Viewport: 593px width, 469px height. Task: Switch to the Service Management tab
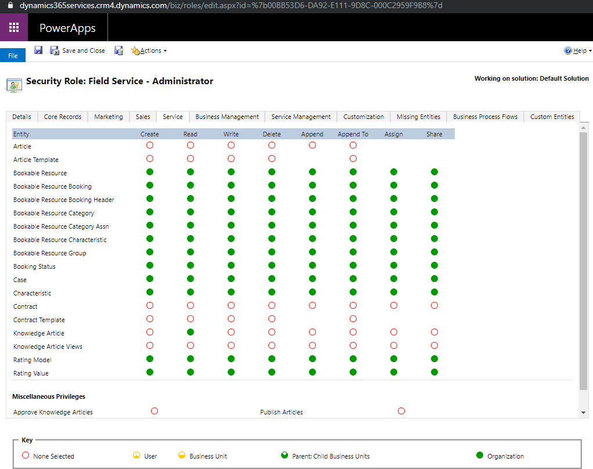click(301, 117)
